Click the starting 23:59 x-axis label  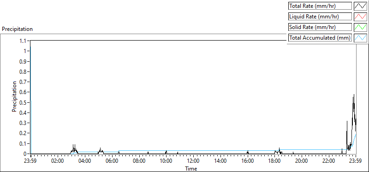click(30, 161)
